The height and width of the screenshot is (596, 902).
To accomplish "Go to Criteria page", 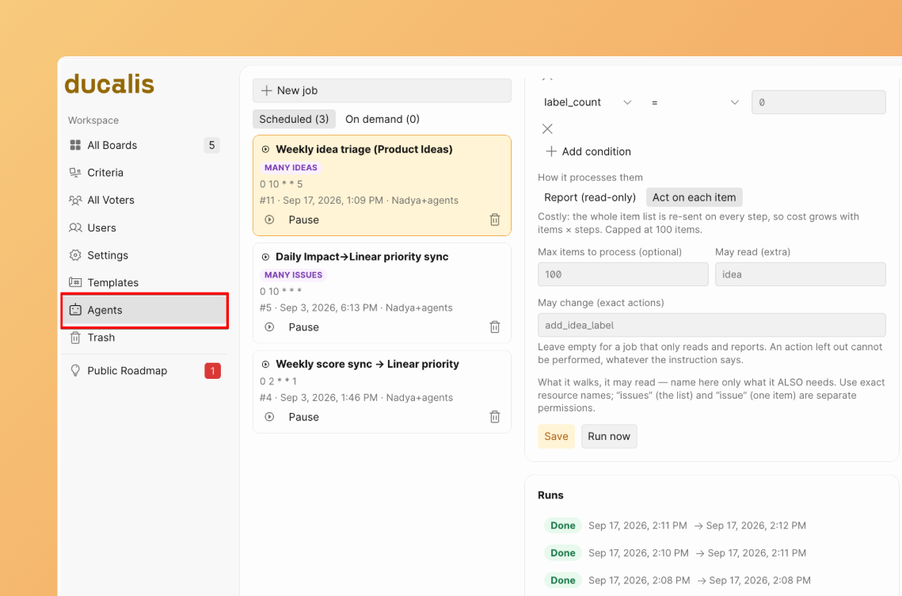I will coord(144,173).
